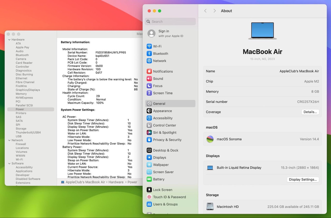Open Notifications bell icon
This screenshot has width=331, height=218.
[x=149, y=71]
